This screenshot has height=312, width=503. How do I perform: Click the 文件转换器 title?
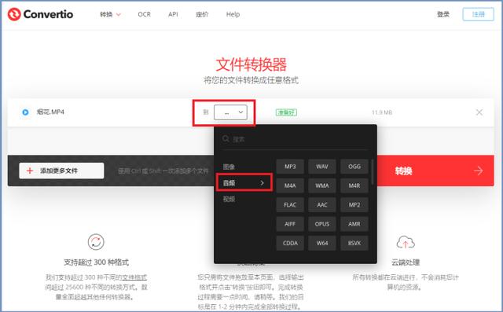[x=251, y=64]
